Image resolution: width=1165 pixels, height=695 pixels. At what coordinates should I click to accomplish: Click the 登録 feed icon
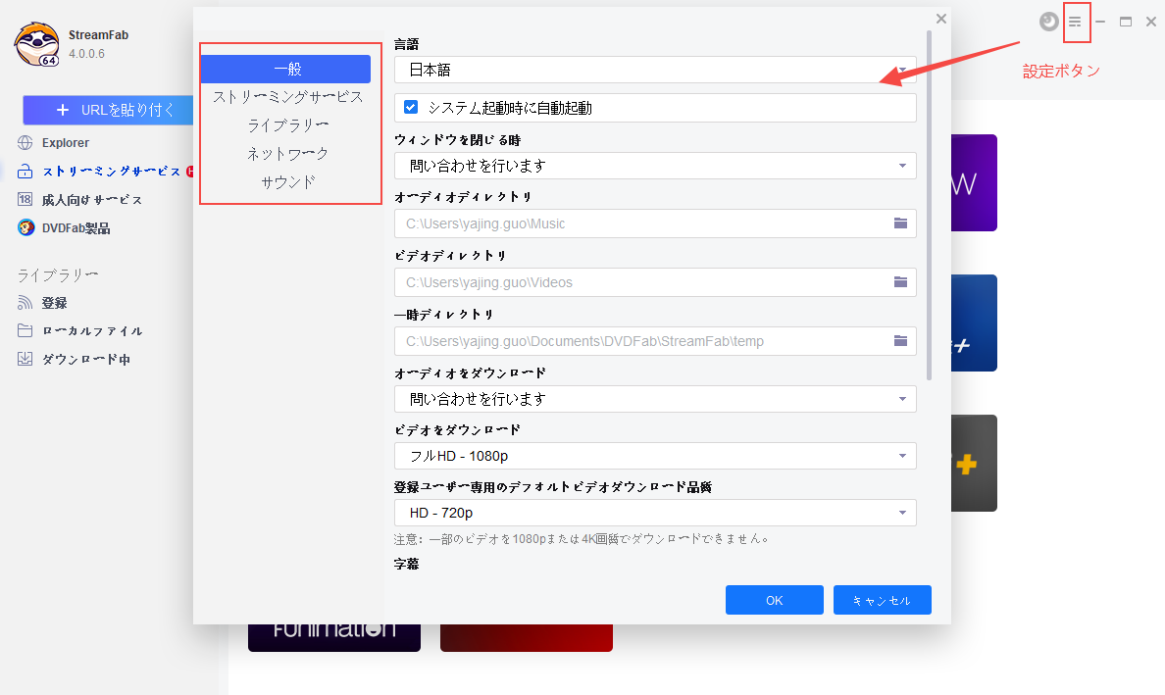pos(25,302)
